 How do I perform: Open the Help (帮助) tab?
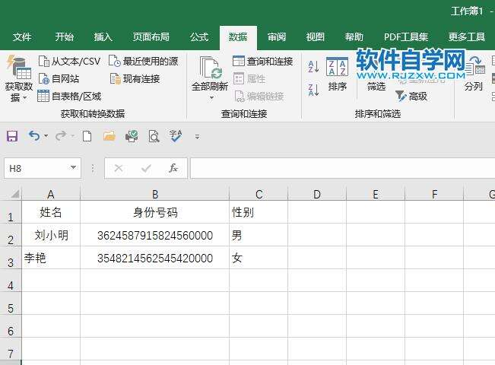(x=354, y=37)
